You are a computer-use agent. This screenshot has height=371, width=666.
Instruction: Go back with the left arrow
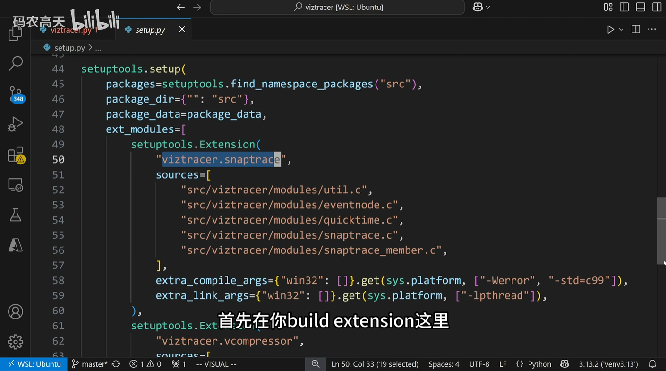[180, 7]
